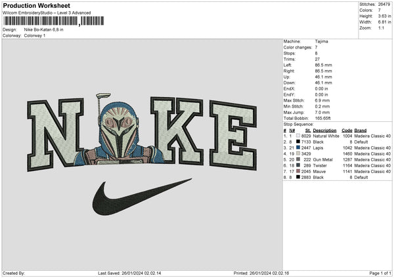The width and height of the screenshot is (394, 278).
Task: Click the Max Stitch value '6.9 mm'
Action: click(x=322, y=100)
